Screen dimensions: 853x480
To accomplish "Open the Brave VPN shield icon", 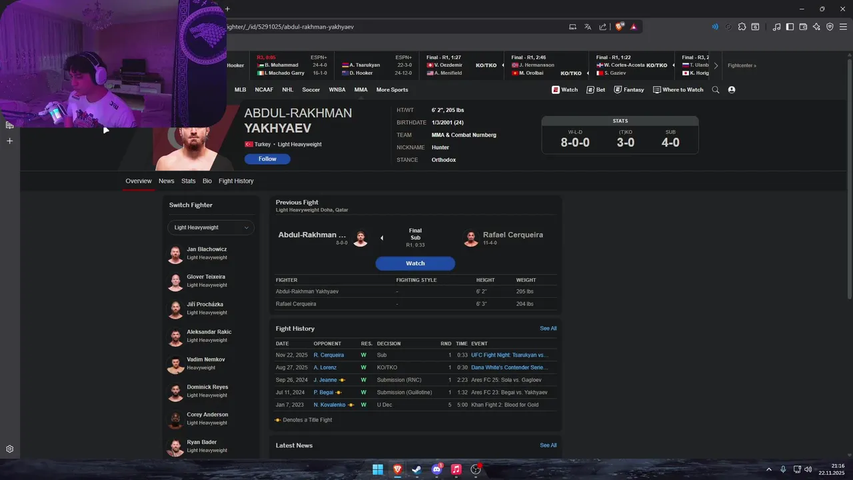I will (x=830, y=27).
